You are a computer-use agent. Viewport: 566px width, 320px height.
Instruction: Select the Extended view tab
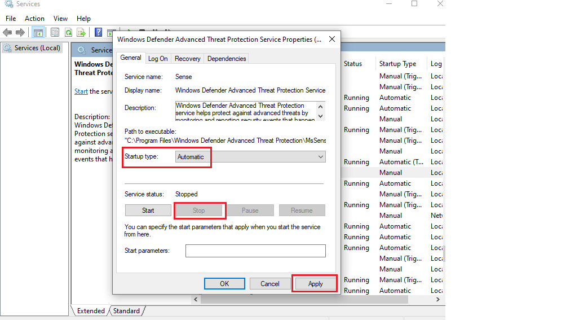click(90, 311)
